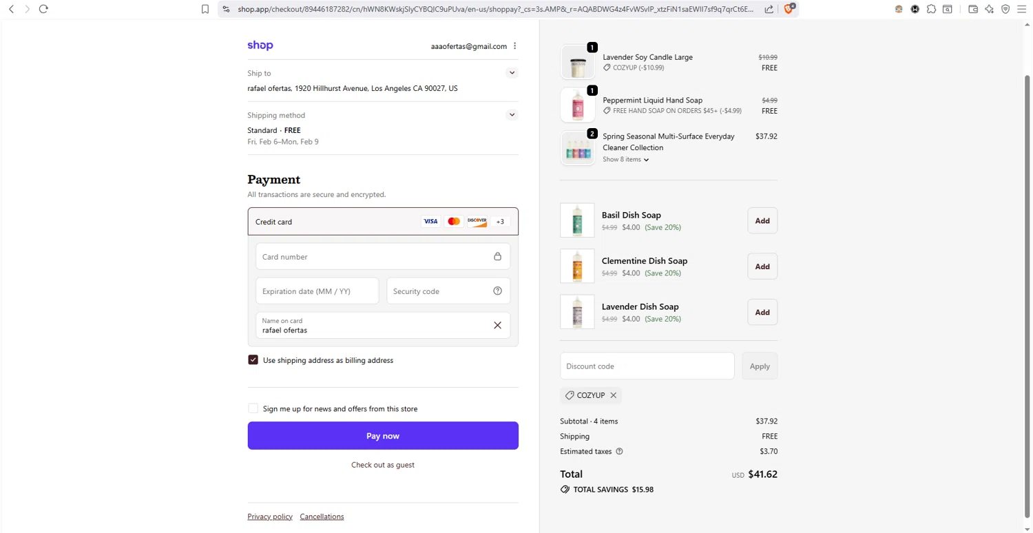Select the Credit card payment option
The width and height of the screenshot is (1033, 533).
click(x=383, y=222)
